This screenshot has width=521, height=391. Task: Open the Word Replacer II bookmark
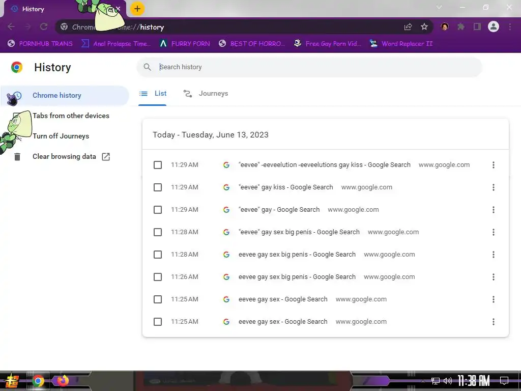[401, 44]
